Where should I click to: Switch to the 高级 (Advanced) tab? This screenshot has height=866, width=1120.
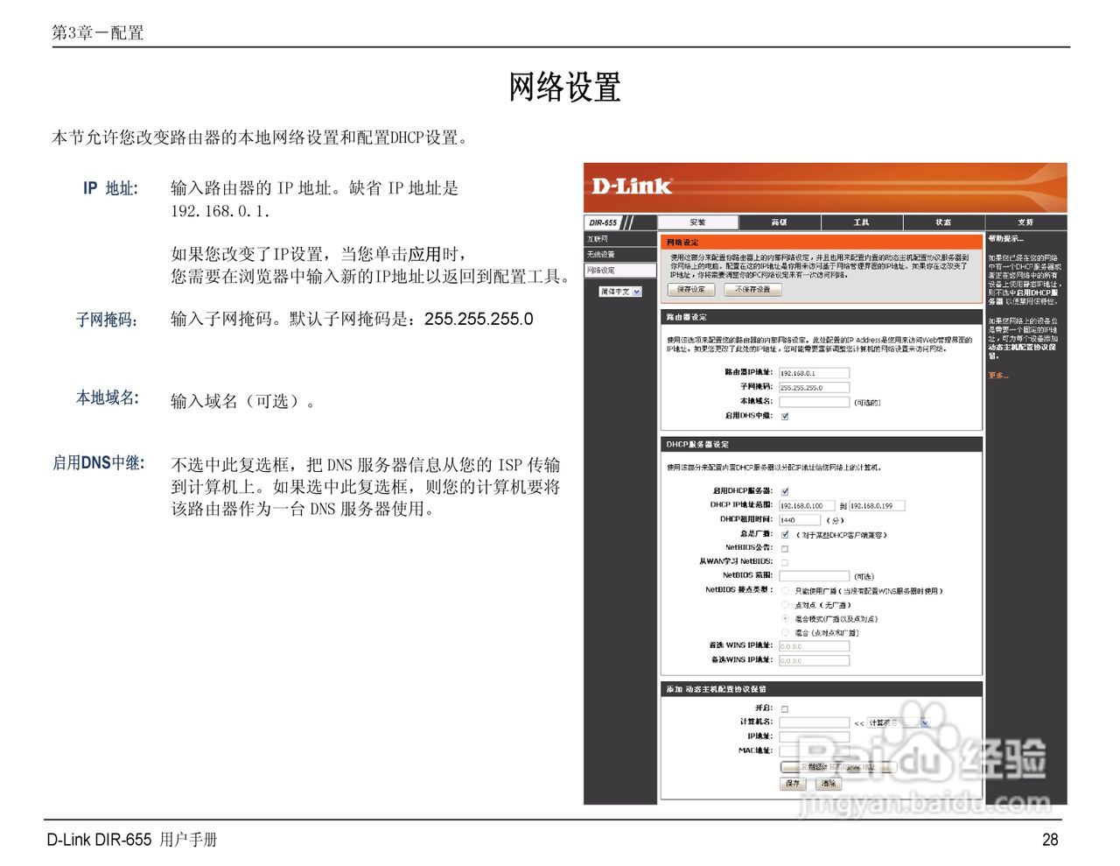(x=779, y=222)
